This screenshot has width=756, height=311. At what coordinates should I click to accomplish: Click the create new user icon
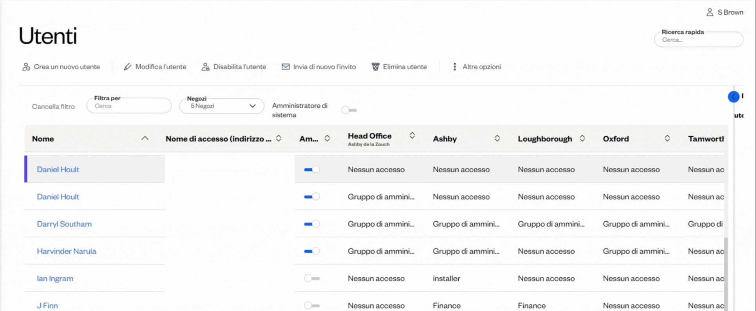(26, 67)
